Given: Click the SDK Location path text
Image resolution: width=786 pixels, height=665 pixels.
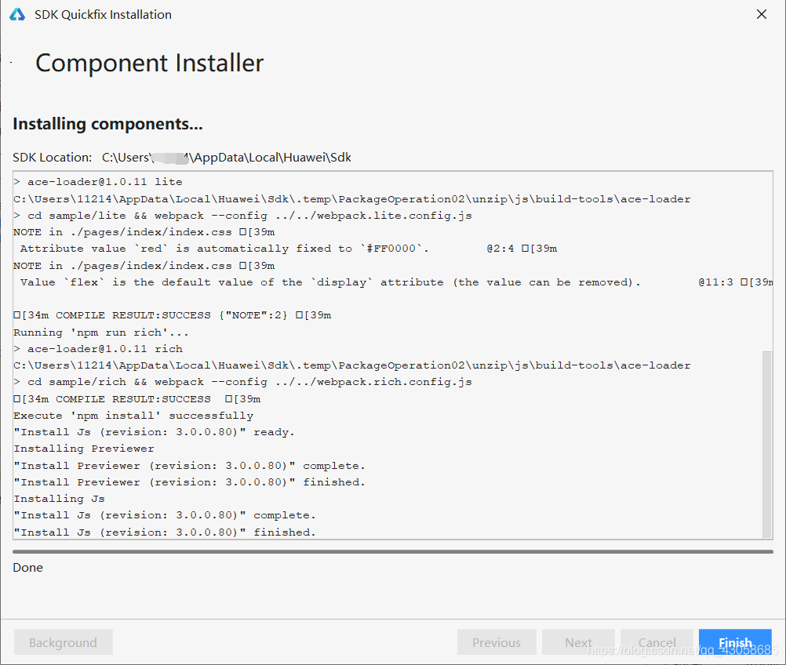Looking at the screenshot, I should [x=226, y=158].
